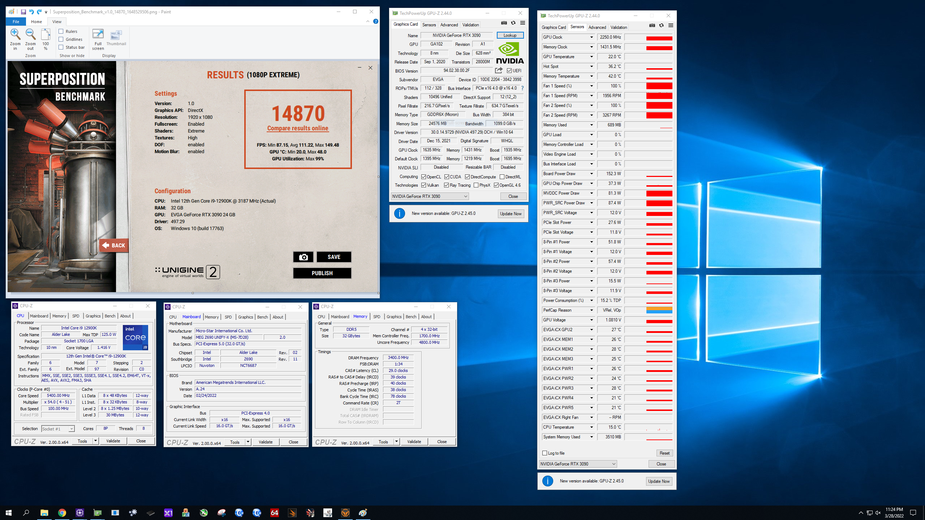Click screenshot camera icon in GPU-Z Graphics Card window

tap(504, 23)
